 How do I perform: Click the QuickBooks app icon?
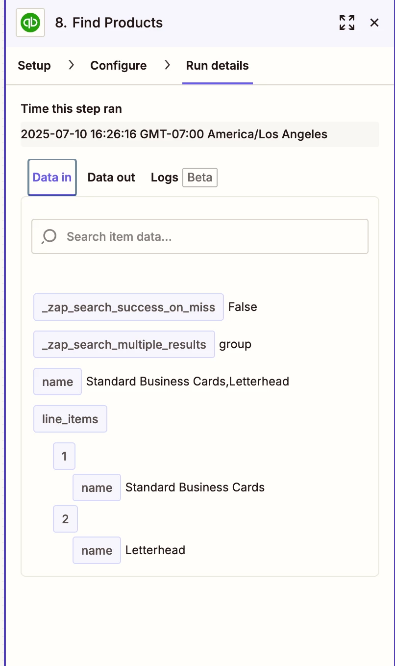click(30, 23)
